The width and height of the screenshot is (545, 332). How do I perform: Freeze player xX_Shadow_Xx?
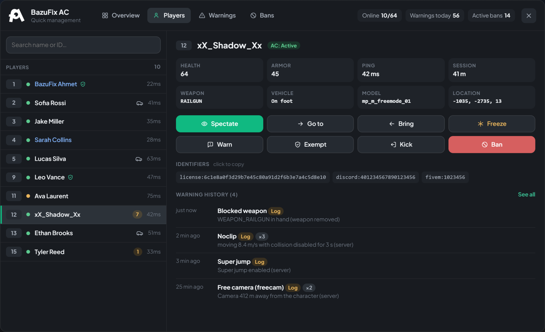coord(492,124)
